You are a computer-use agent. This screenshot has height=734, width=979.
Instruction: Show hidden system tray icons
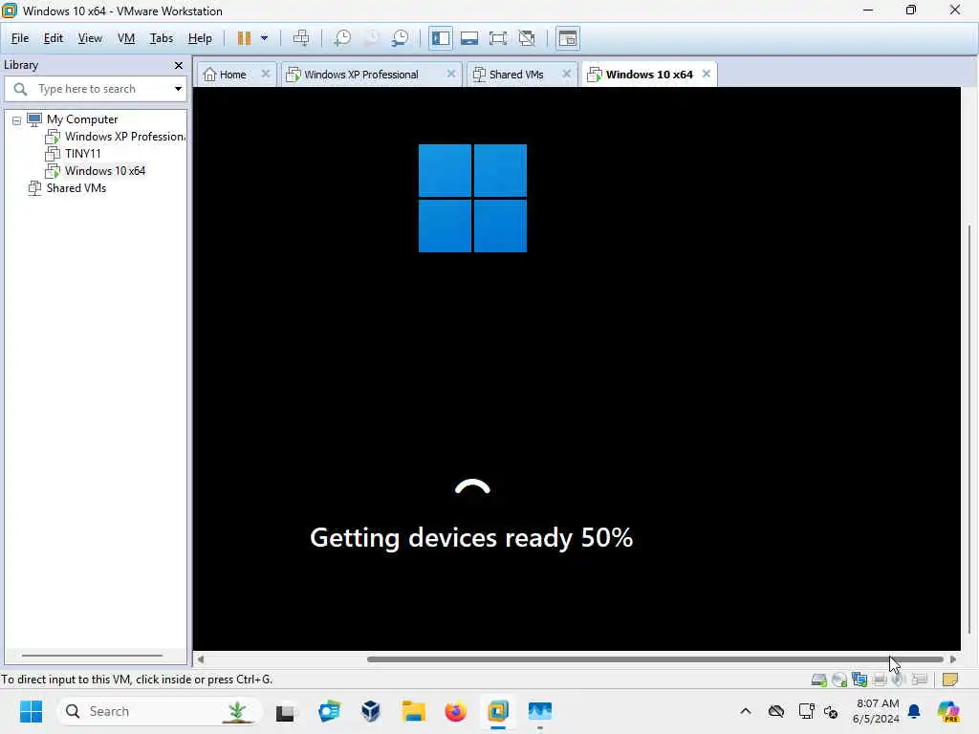pyautogui.click(x=746, y=711)
